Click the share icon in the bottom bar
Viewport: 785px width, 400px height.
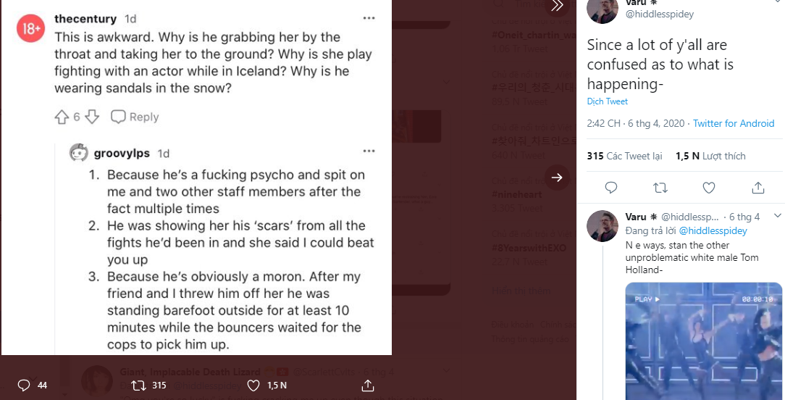368,385
